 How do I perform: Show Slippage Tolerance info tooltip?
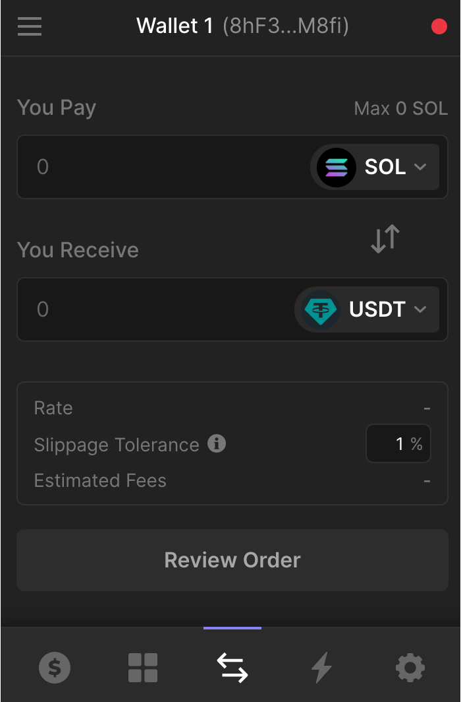point(217,444)
